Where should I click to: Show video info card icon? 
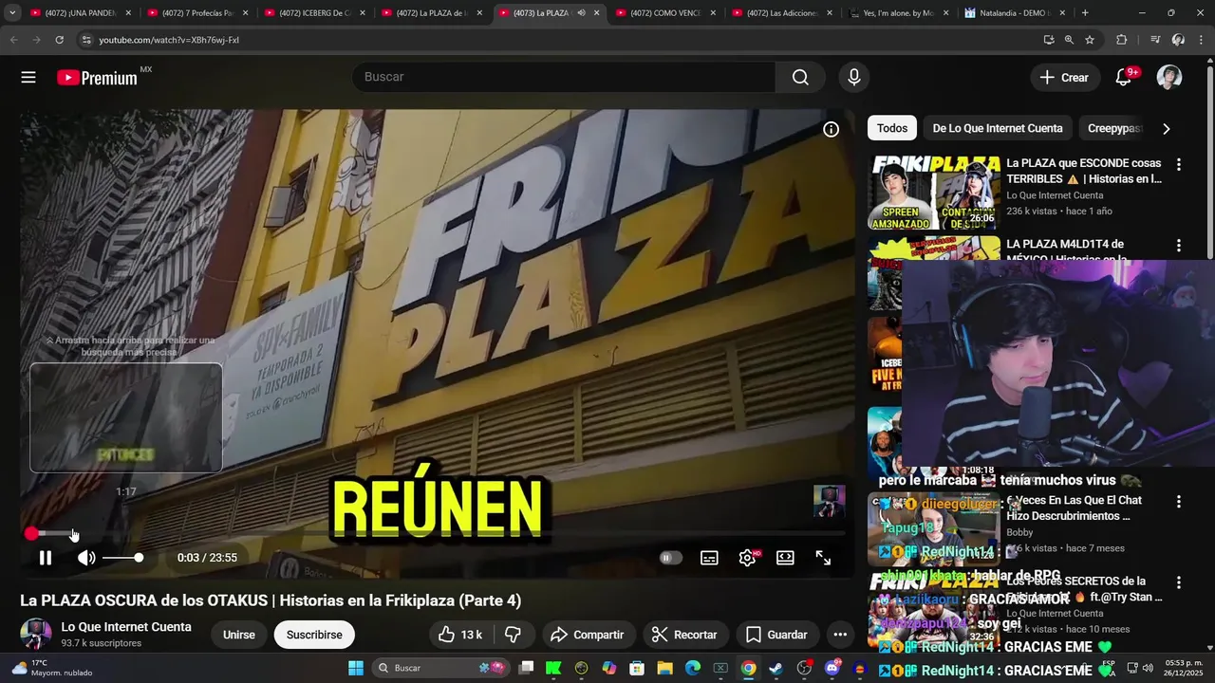click(831, 129)
